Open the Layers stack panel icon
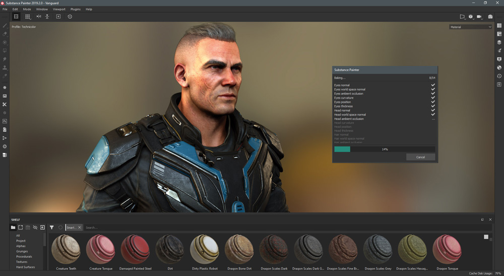 coord(499,42)
